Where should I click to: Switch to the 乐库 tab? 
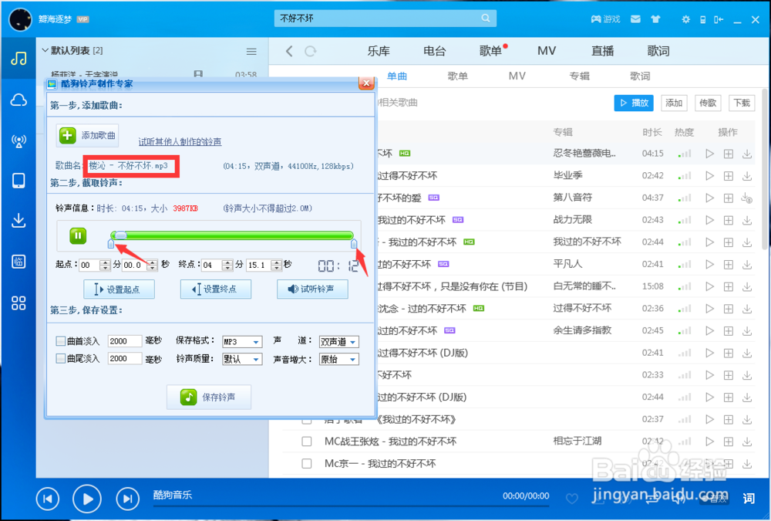pos(379,51)
